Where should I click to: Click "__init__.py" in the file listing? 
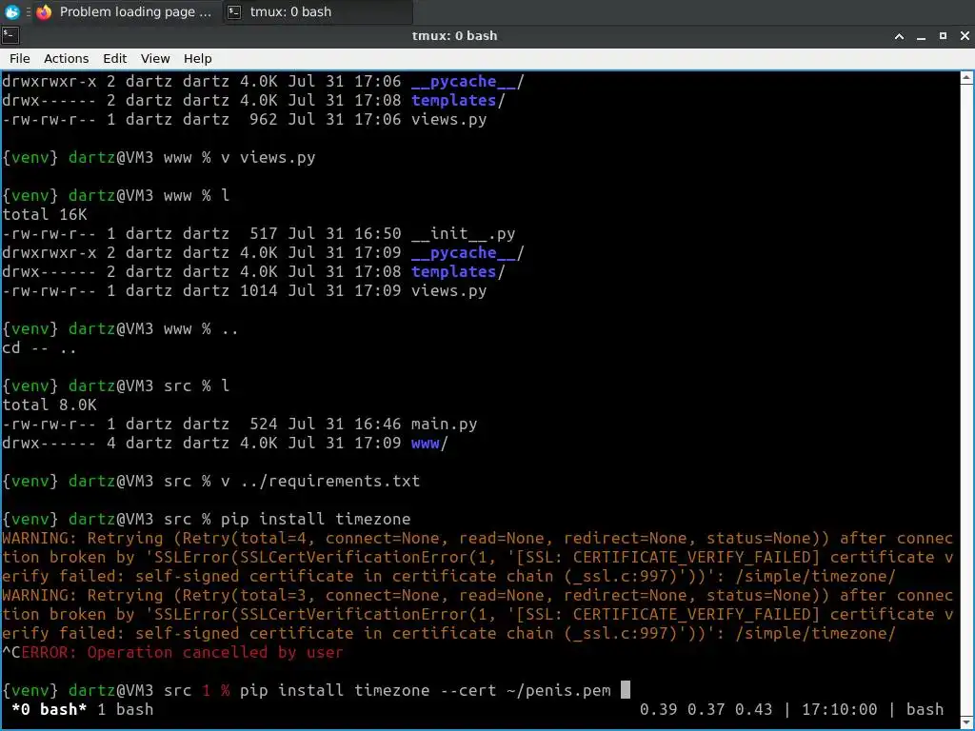(x=464, y=234)
